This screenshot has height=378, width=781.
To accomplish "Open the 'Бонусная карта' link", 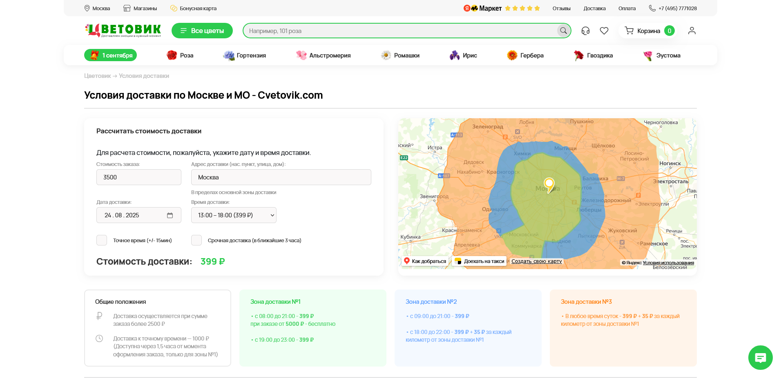I will pyautogui.click(x=194, y=8).
